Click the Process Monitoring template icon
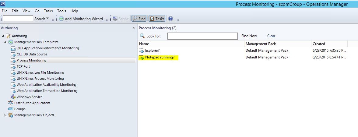Viewport: 358px width, 137px height. (13, 60)
